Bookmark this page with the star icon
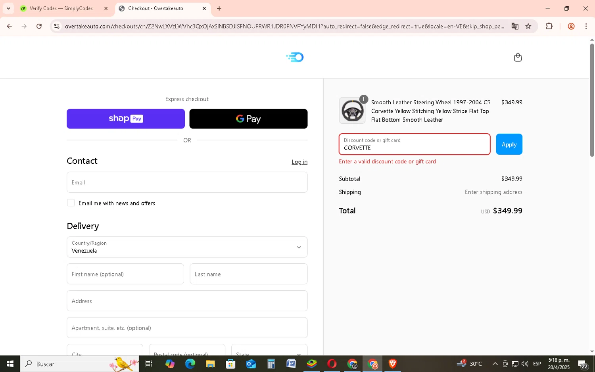The height and width of the screenshot is (372, 595). (x=528, y=26)
